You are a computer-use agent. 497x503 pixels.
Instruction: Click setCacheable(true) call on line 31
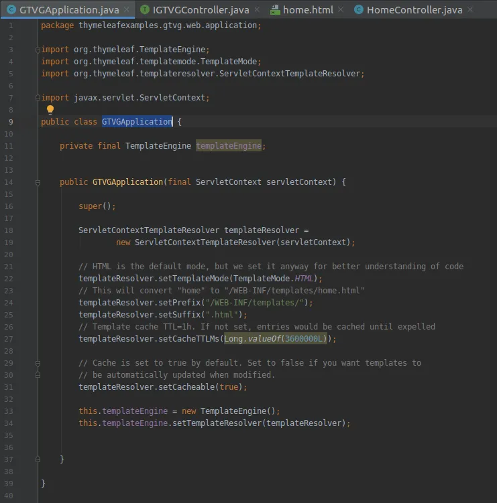tap(200, 387)
